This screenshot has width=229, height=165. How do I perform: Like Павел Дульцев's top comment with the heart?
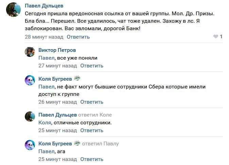(215, 37)
